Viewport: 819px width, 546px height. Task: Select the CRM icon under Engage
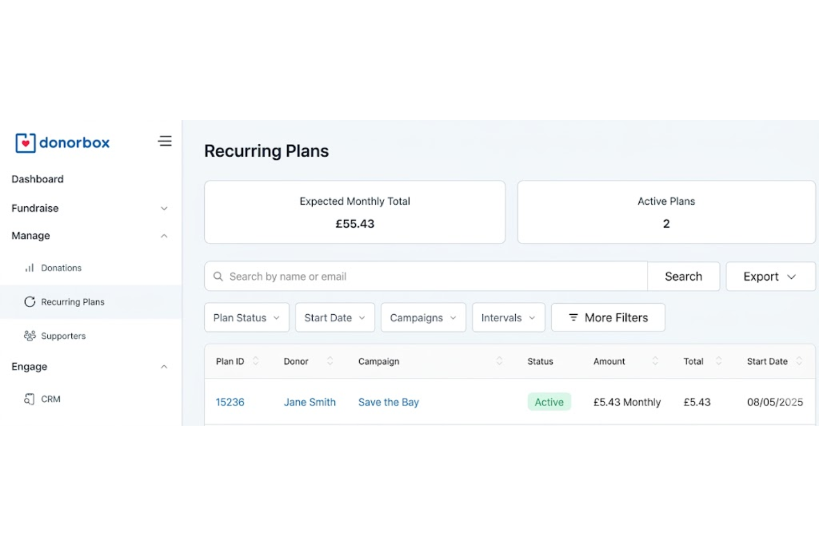pyautogui.click(x=29, y=399)
